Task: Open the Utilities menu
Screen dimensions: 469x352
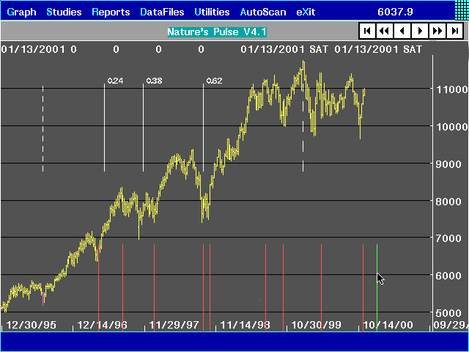Action: click(x=212, y=12)
